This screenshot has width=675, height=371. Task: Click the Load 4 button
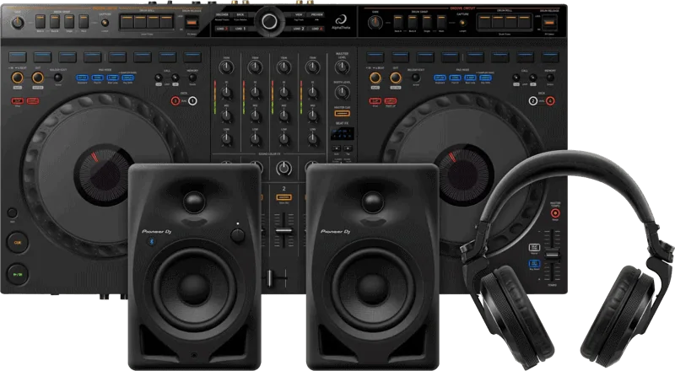click(317, 29)
